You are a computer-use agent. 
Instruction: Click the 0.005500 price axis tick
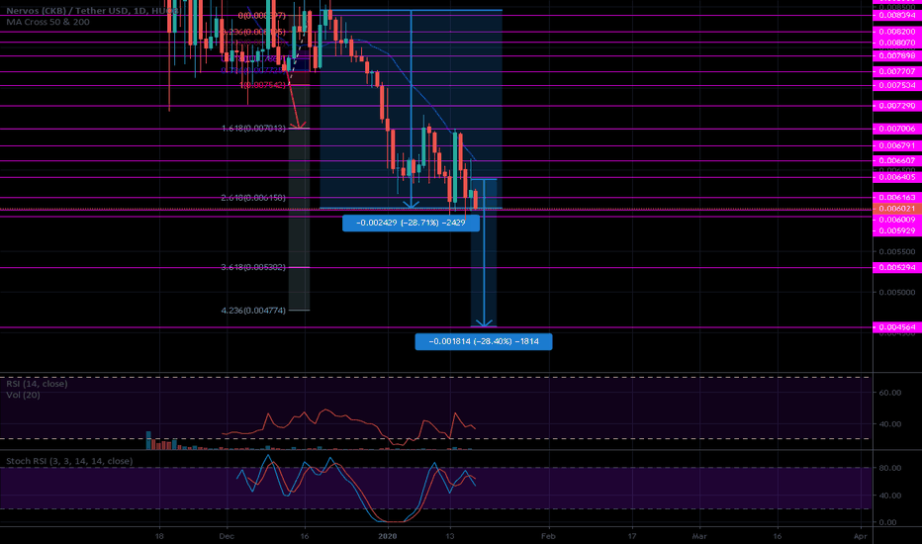click(896, 251)
